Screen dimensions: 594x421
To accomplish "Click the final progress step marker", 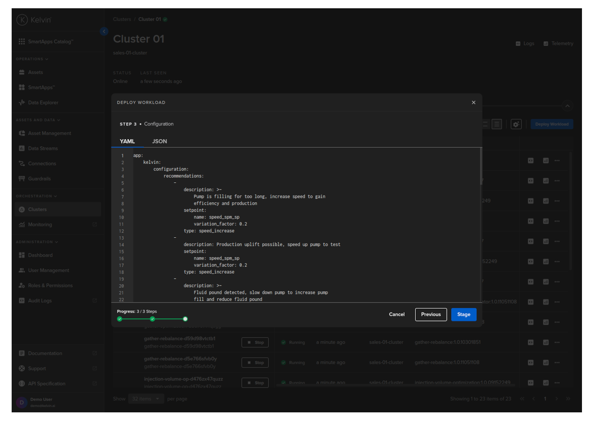I will tap(185, 319).
